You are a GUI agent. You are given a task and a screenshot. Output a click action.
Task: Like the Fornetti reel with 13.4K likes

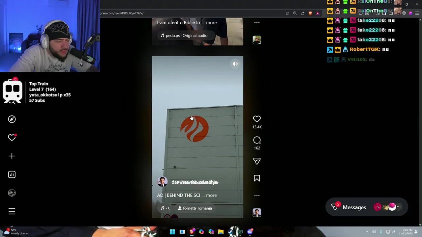coord(257,119)
